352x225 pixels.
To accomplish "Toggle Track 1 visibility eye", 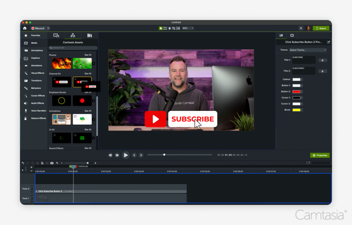I will [x=32, y=195].
